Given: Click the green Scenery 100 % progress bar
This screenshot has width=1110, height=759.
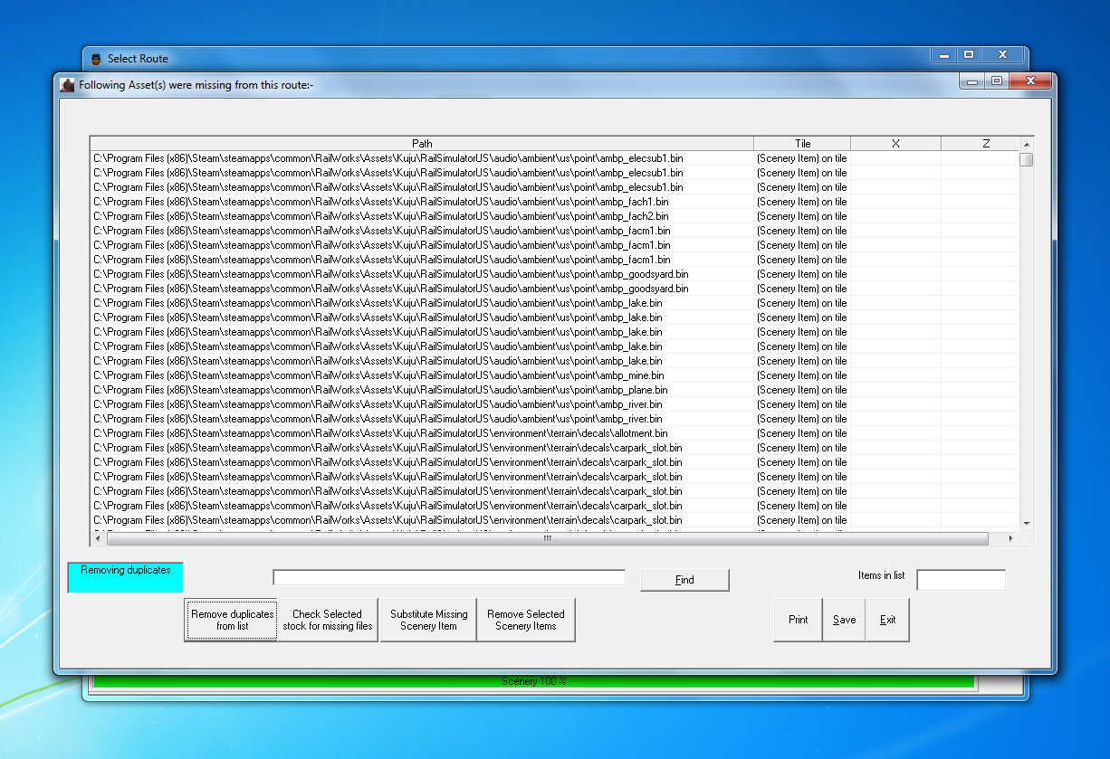Looking at the screenshot, I should pyautogui.click(x=533, y=681).
